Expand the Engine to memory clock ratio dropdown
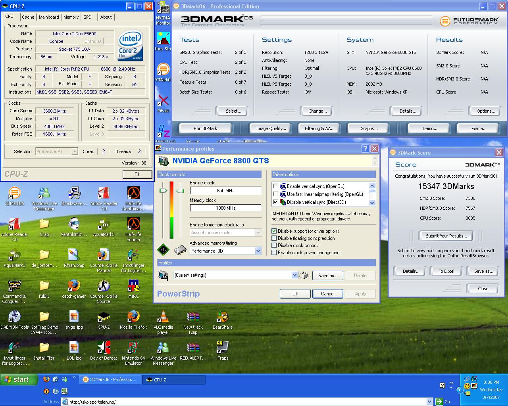Image resolution: width=508 pixels, height=406 pixels. pyautogui.click(x=258, y=233)
